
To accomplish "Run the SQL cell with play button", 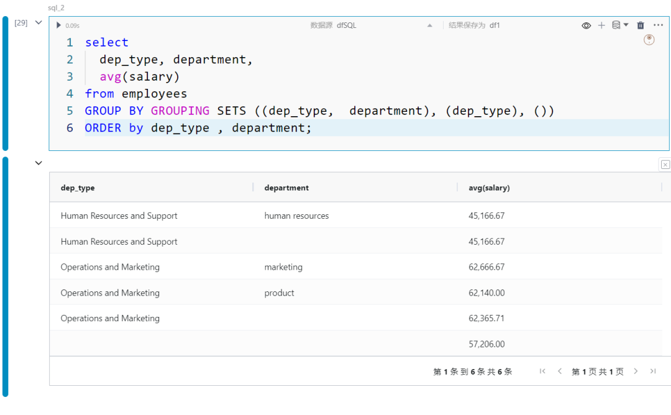I will 59,25.
